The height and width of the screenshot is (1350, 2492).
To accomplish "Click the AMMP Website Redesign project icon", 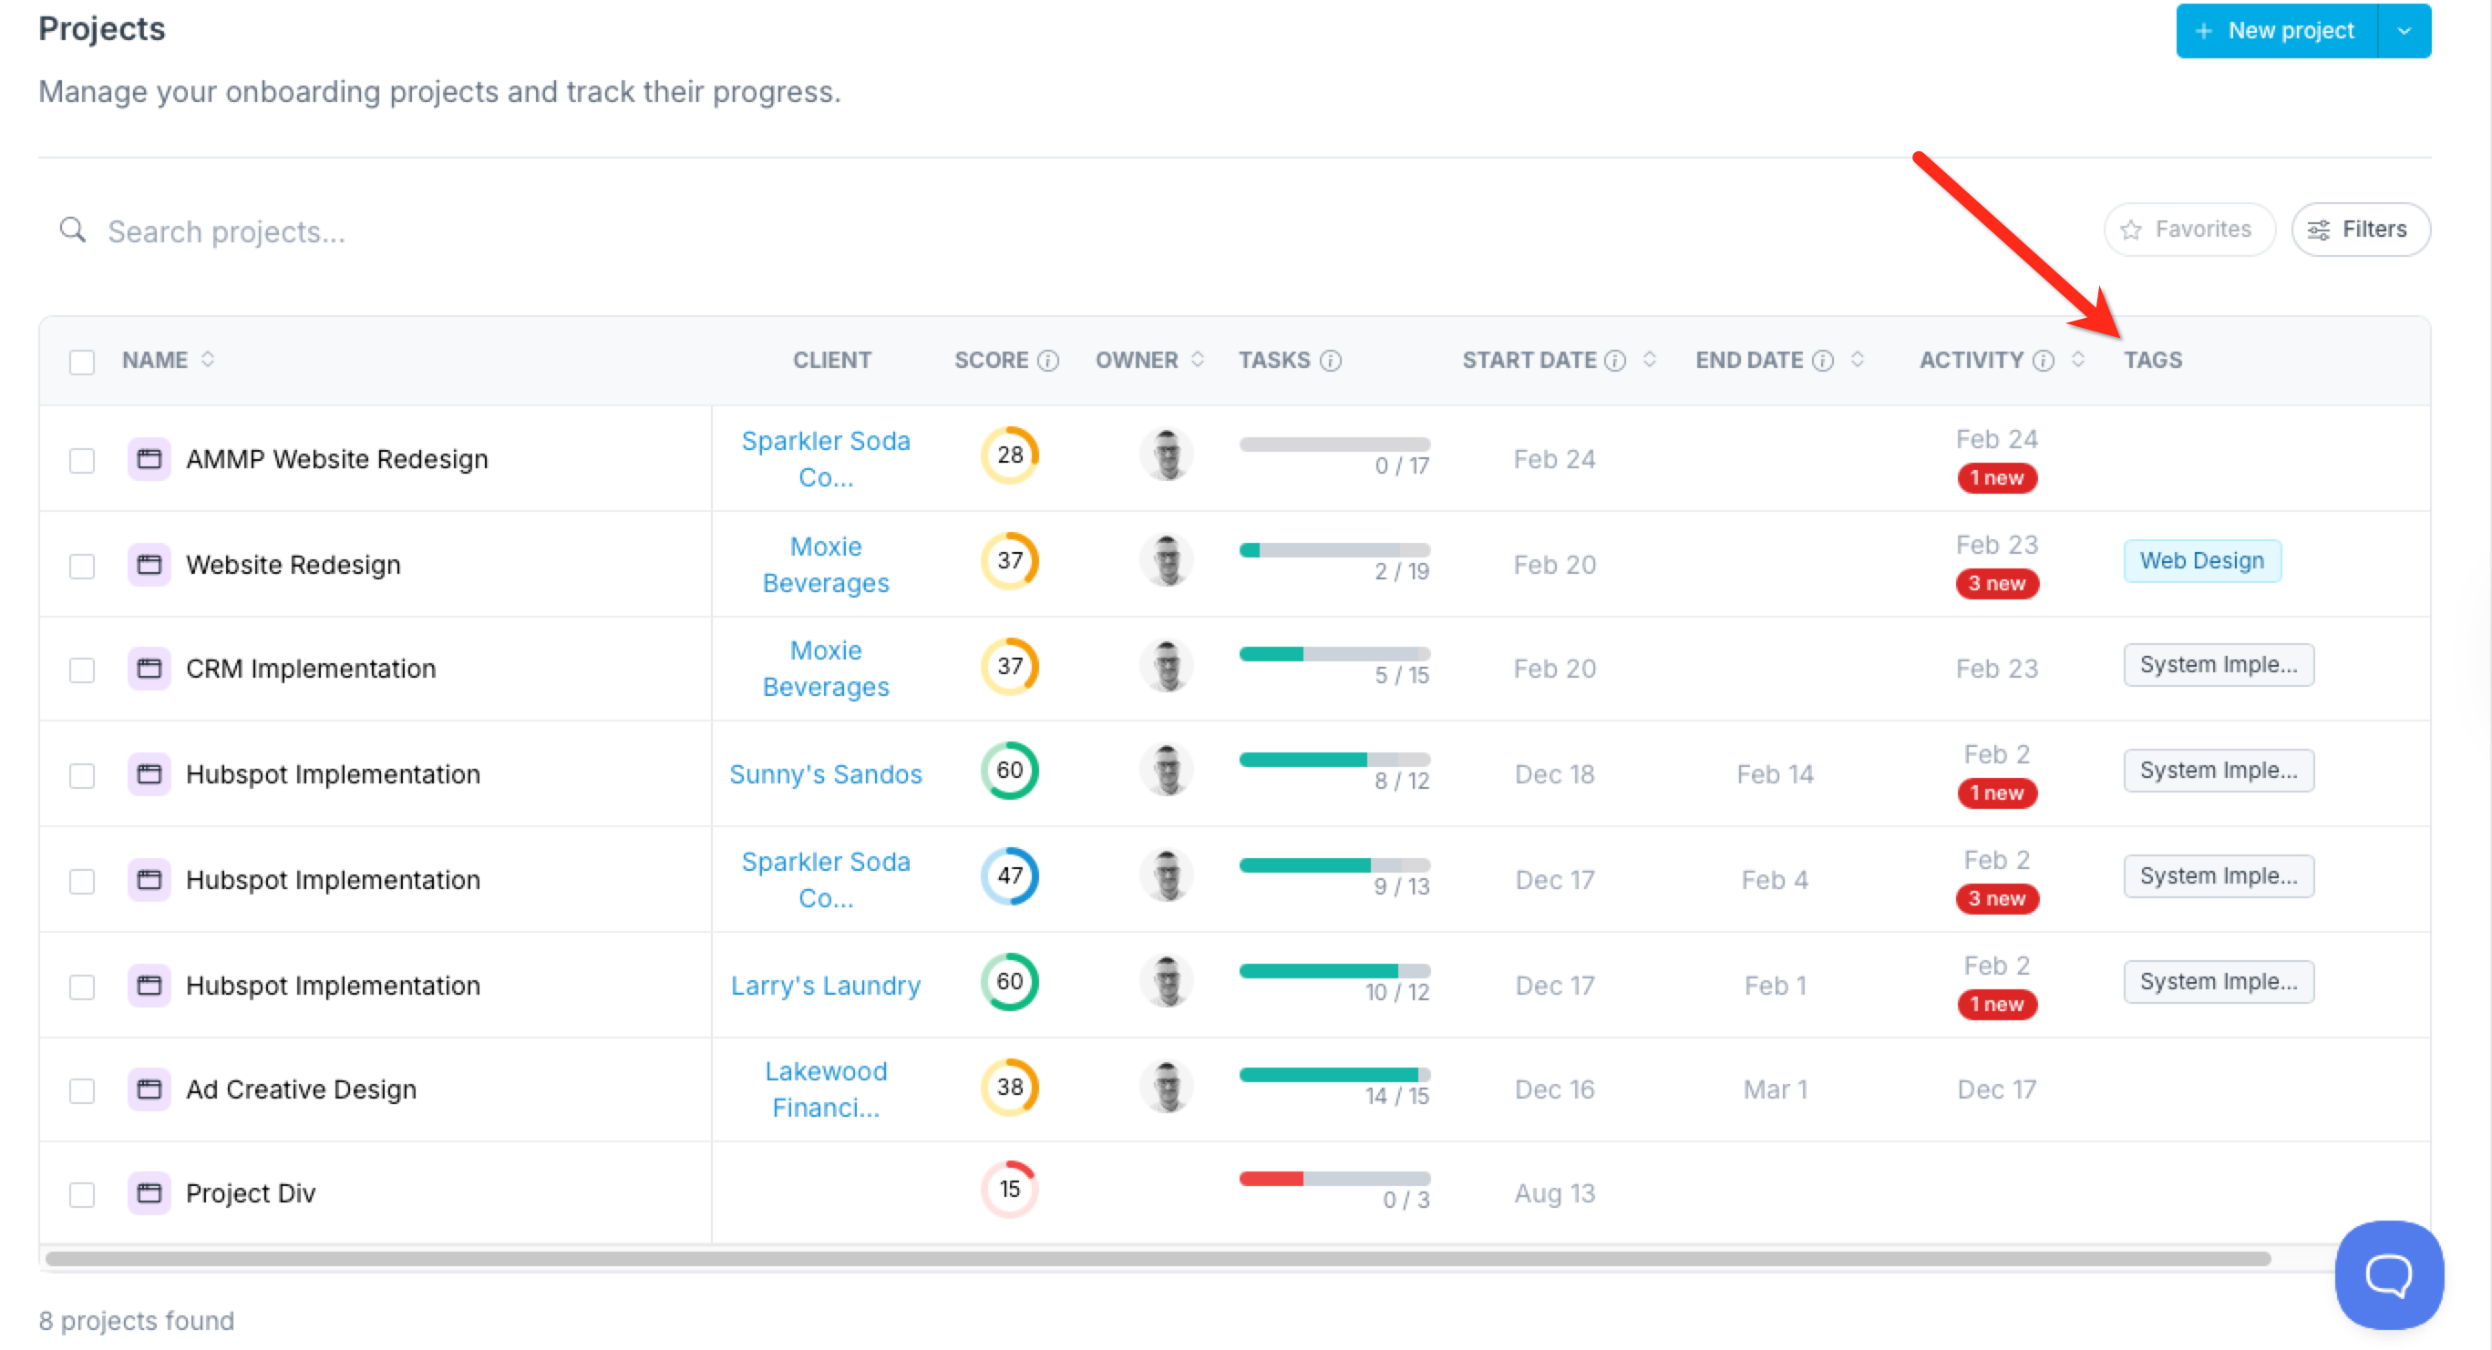I will point(149,458).
